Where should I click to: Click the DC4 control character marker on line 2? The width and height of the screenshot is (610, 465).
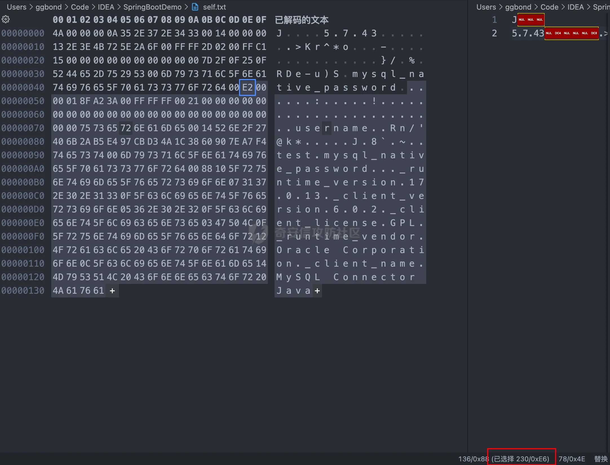558,33
